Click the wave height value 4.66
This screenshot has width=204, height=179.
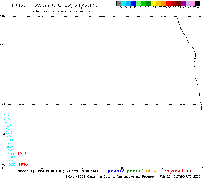click(x=11, y=154)
